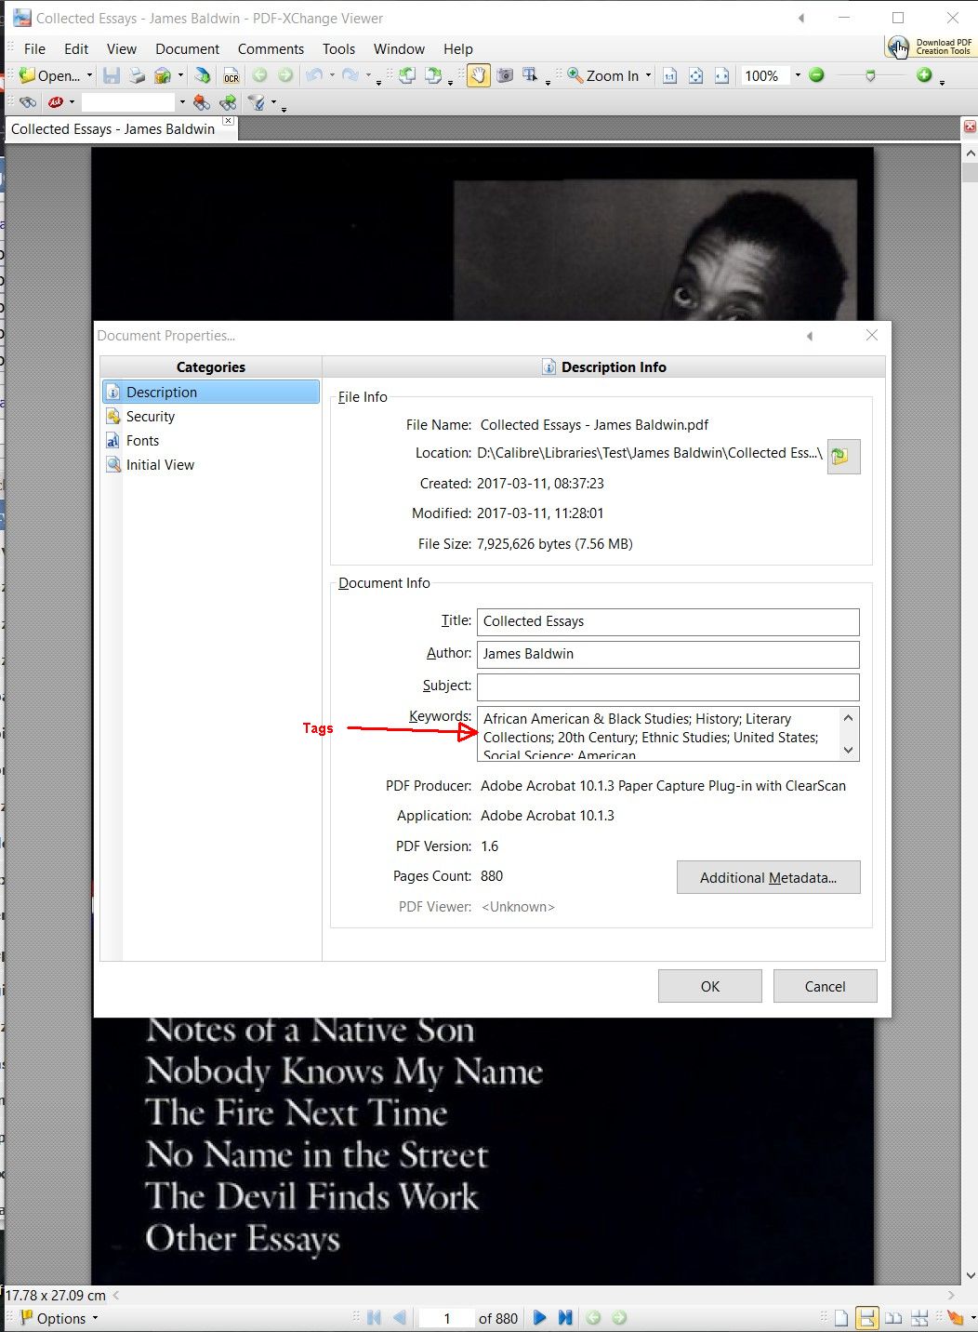Screen dimensions: 978x1332
Task: Open the Options dropdown in status bar
Action: tap(59, 1318)
